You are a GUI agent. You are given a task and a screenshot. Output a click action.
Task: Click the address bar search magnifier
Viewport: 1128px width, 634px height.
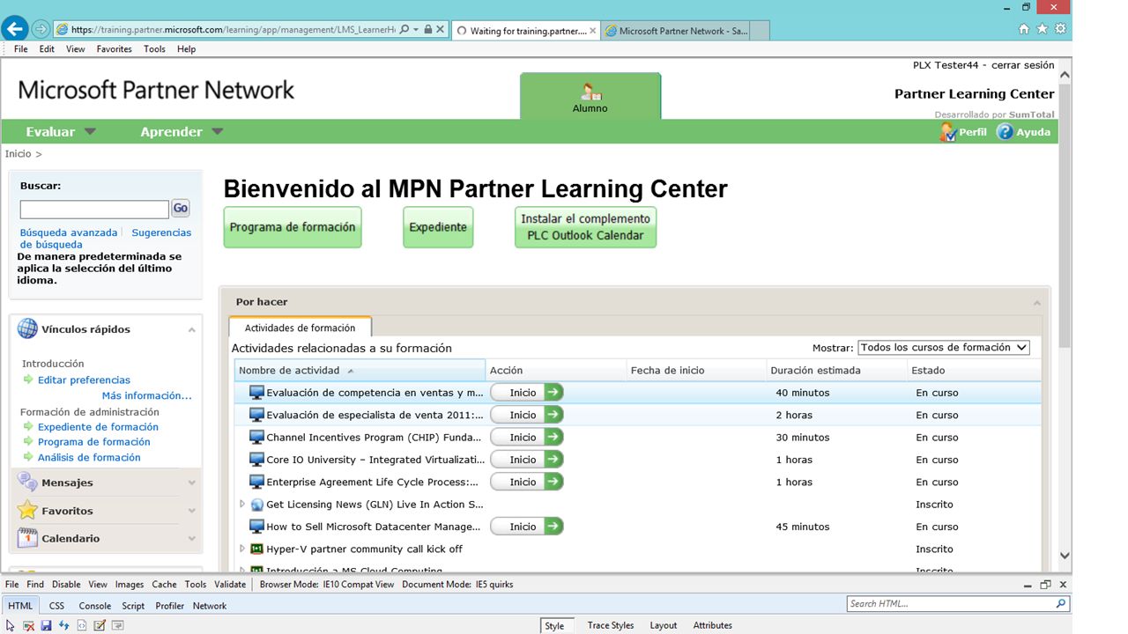(404, 29)
